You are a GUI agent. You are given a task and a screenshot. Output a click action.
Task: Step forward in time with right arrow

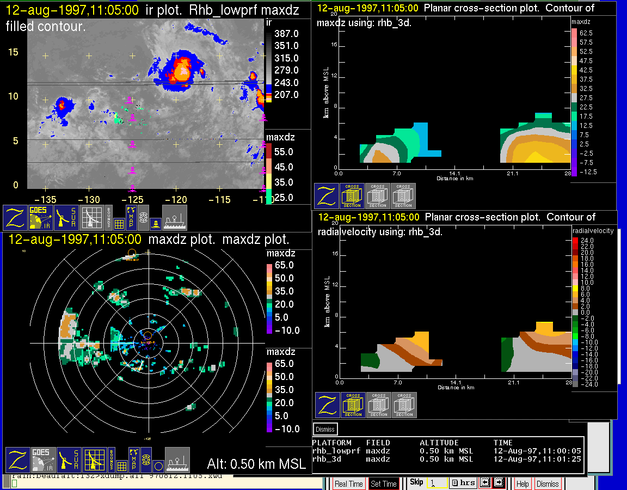(x=499, y=483)
